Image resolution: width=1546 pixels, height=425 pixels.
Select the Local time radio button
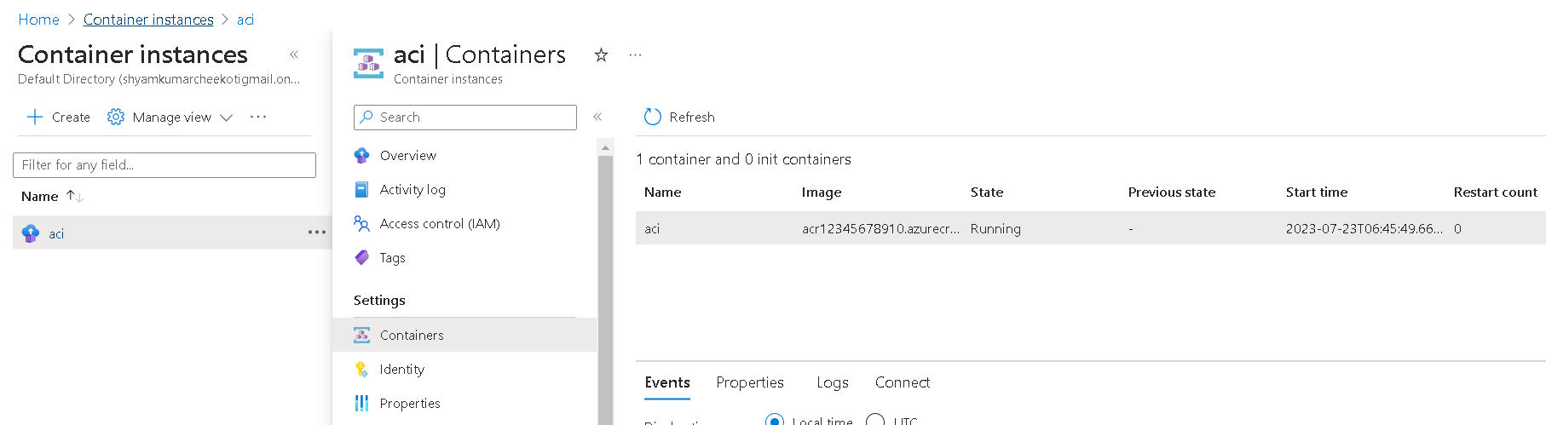[775, 421]
